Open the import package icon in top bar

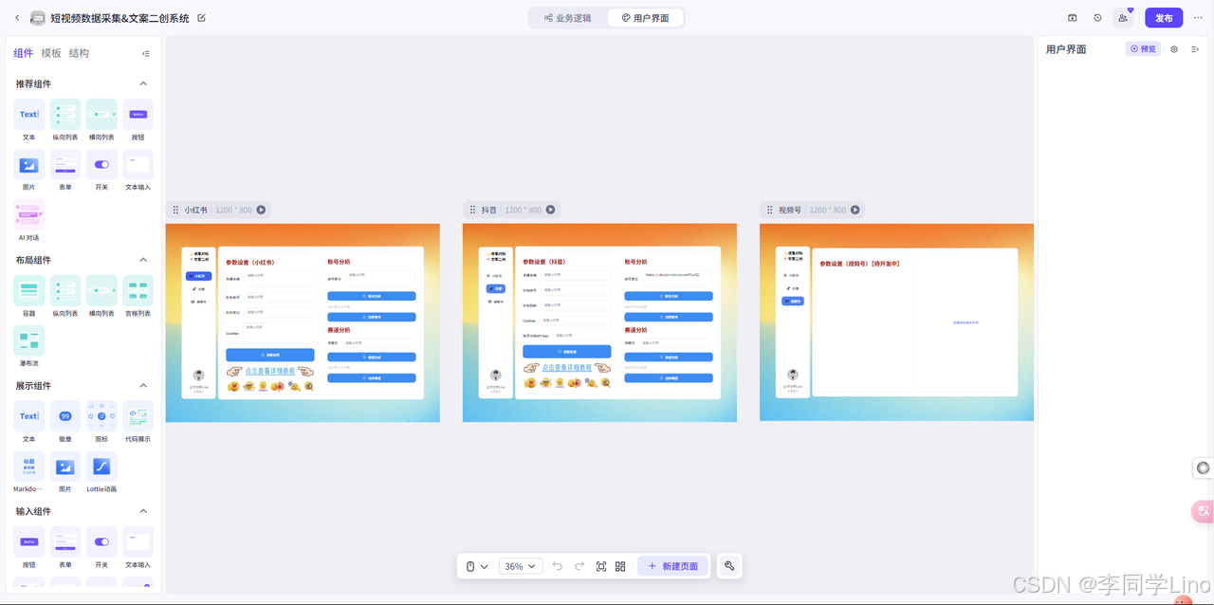click(x=1073, y=18)
